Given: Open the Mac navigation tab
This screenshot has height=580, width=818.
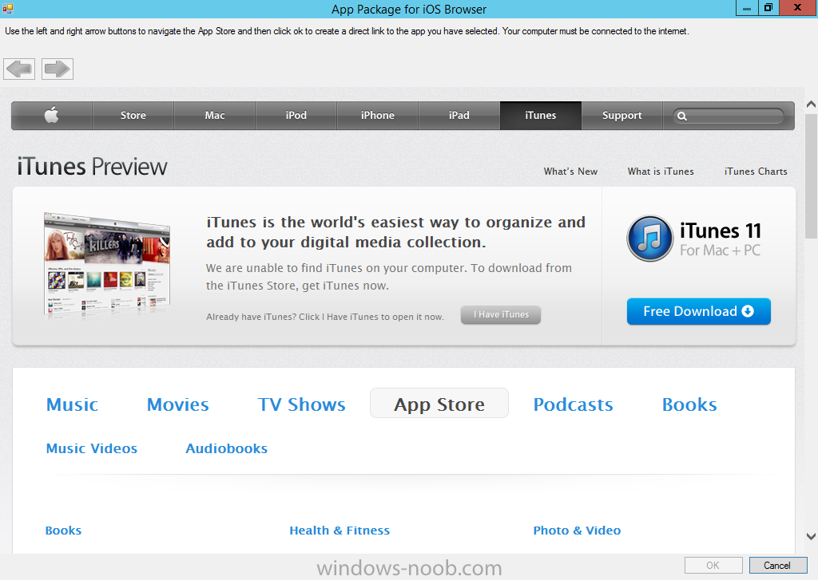Looking at the screenshot, I should [x=214, y=115].
